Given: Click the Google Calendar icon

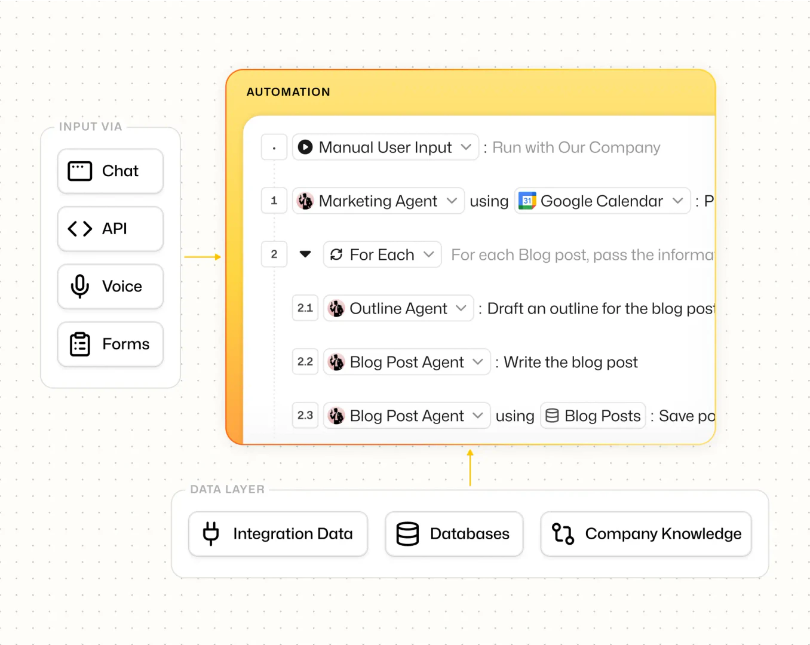Looking at the screenshot, I should 527,201.
